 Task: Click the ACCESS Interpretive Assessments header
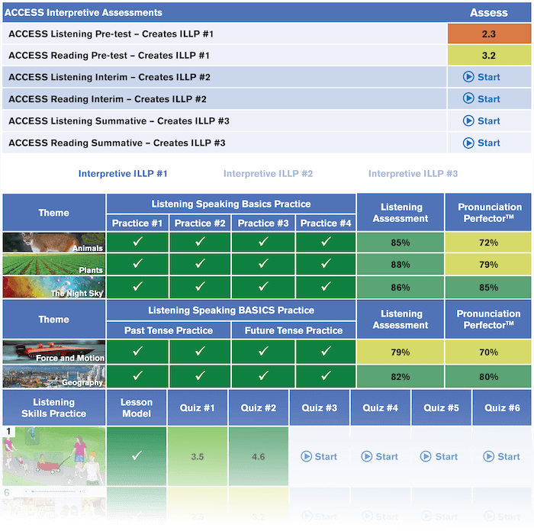coord(83,13)
